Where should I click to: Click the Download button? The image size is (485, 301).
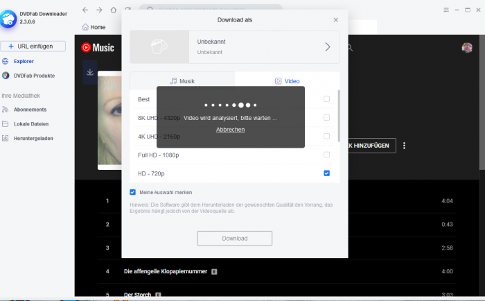[x=235, y=239]
